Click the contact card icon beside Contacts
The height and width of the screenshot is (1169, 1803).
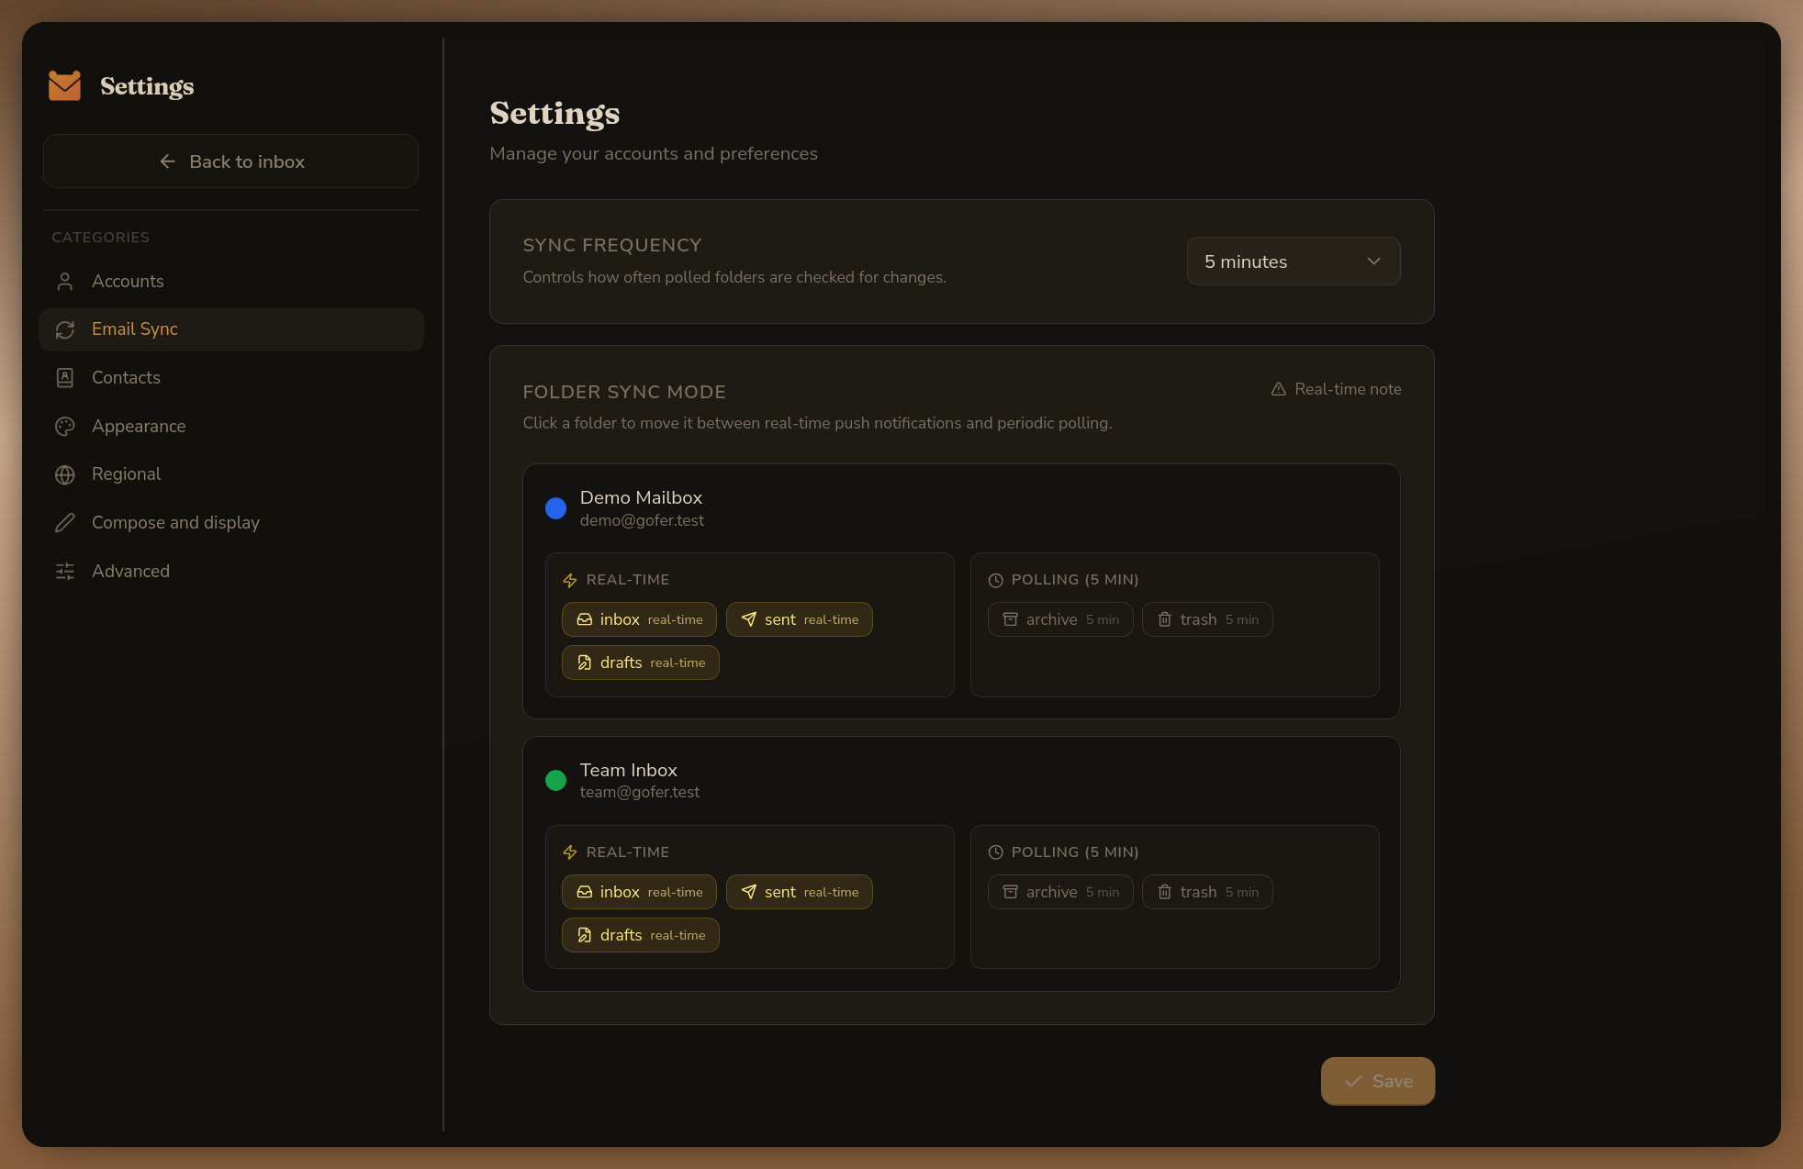[64, 378]
